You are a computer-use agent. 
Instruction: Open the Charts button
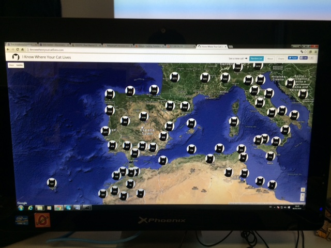[x=281, y=58]
